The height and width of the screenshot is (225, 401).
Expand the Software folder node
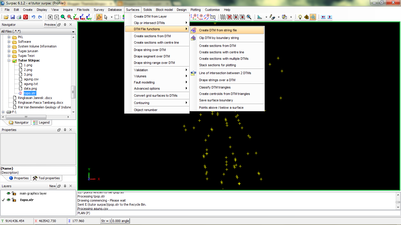(9, 42)
